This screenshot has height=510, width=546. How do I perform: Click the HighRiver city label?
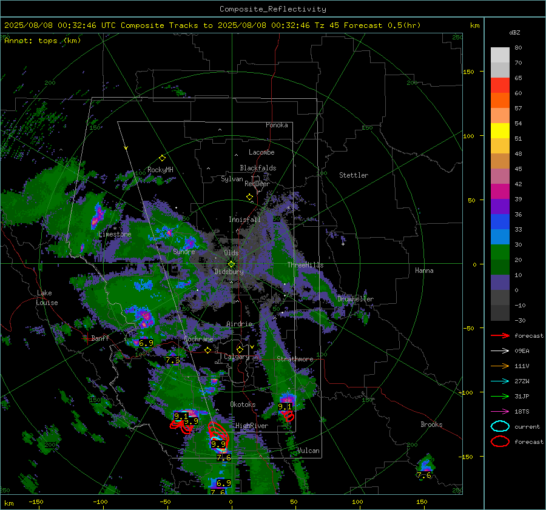[x=252, y=426]
